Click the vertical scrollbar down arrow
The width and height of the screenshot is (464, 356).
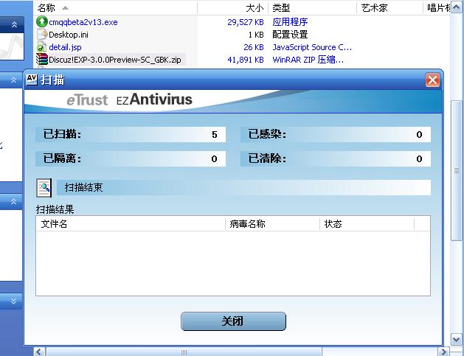(456, 340)
